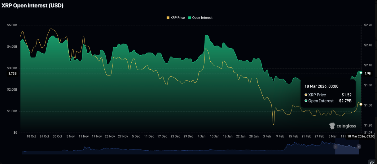
Task: Click the 'XRP Open Interest (USD)' chart title
Action: [x=33, y=6]
